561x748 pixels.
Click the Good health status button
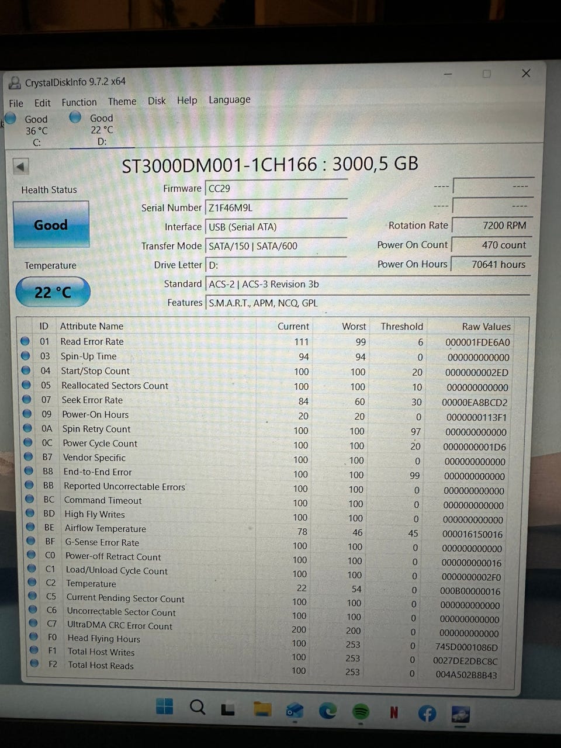pos(51,224)
